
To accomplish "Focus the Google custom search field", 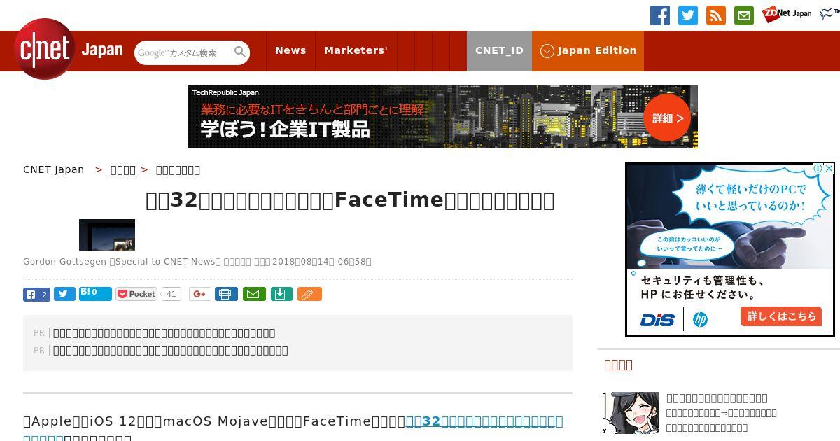I will pyautogui.click(x=183, y=52).
